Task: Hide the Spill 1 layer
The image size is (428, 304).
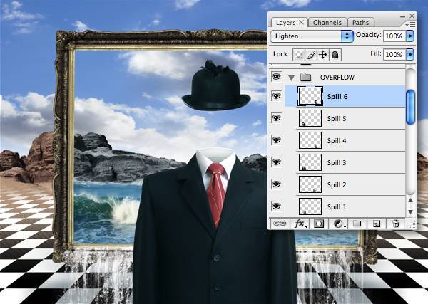Action: pyautogui.click(x=277, y=206)
